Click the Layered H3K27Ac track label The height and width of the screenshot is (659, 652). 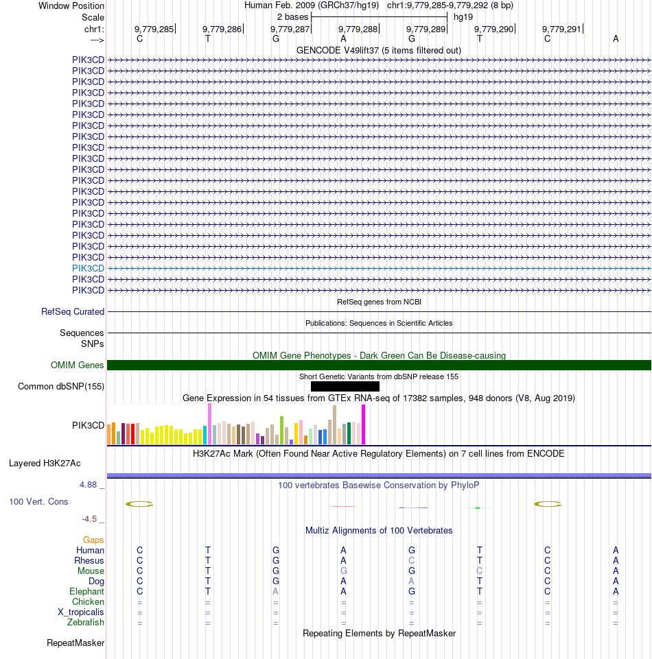pos(45,463)
